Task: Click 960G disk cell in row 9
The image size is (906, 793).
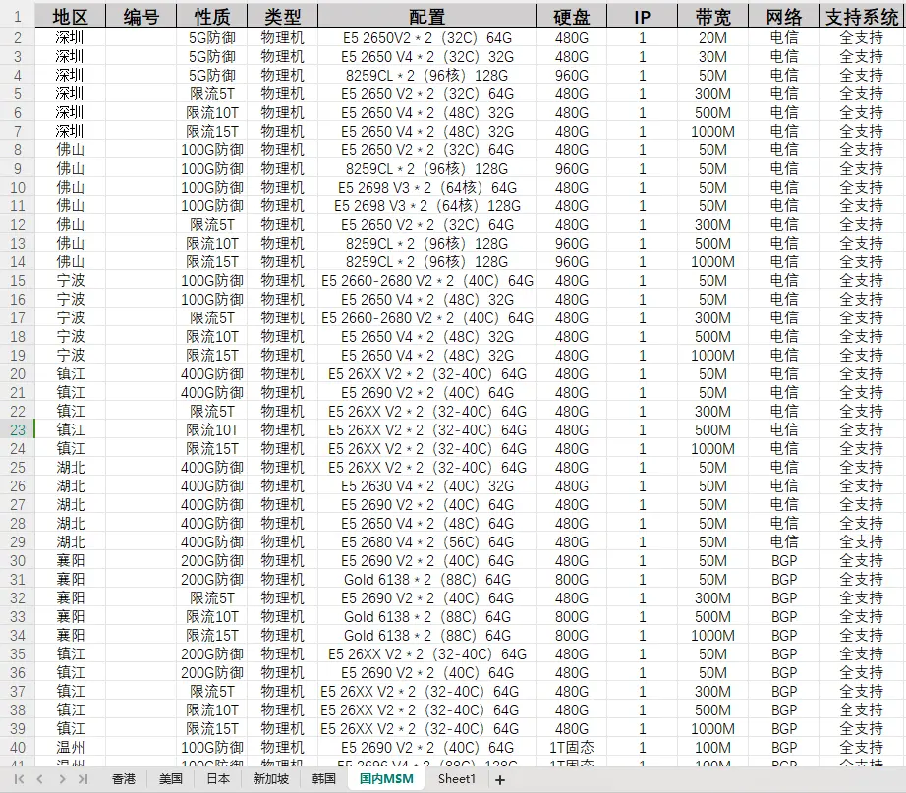Action: tap(572, 169)
